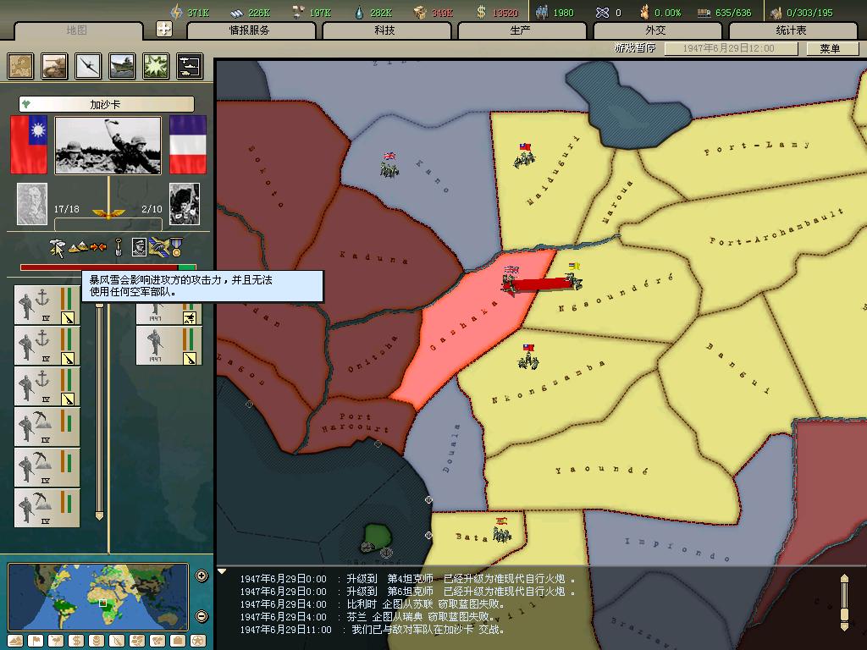Click the envelopment arrows modifier icon
This screenshot has width=867, height=650.
[98, 247]
